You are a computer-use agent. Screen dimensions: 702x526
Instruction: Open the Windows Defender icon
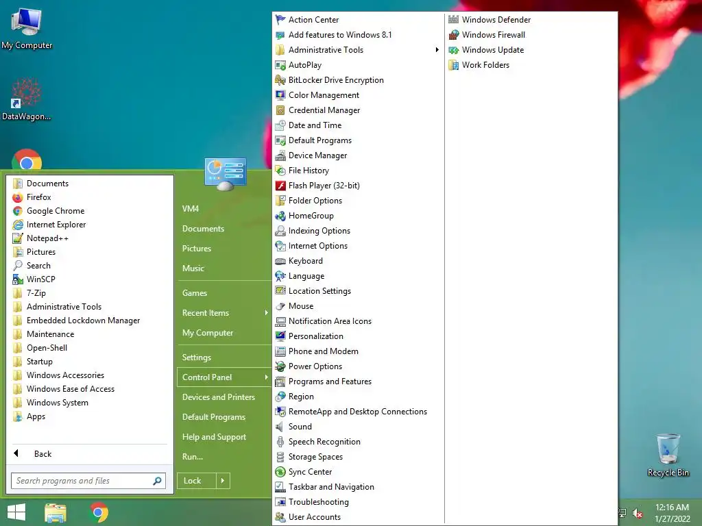tap(454, 20)
